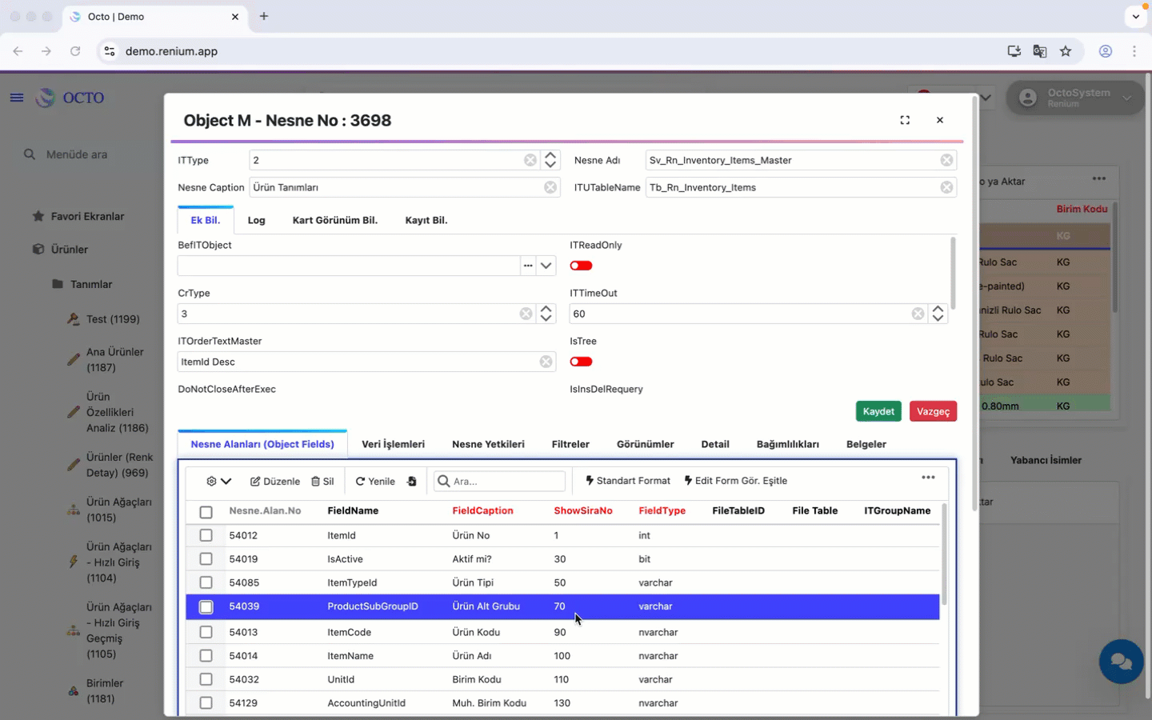Switch to the Kart Görünüm Bil. tab
This screenshot has width=1152, height=720.
pos(334,220)
